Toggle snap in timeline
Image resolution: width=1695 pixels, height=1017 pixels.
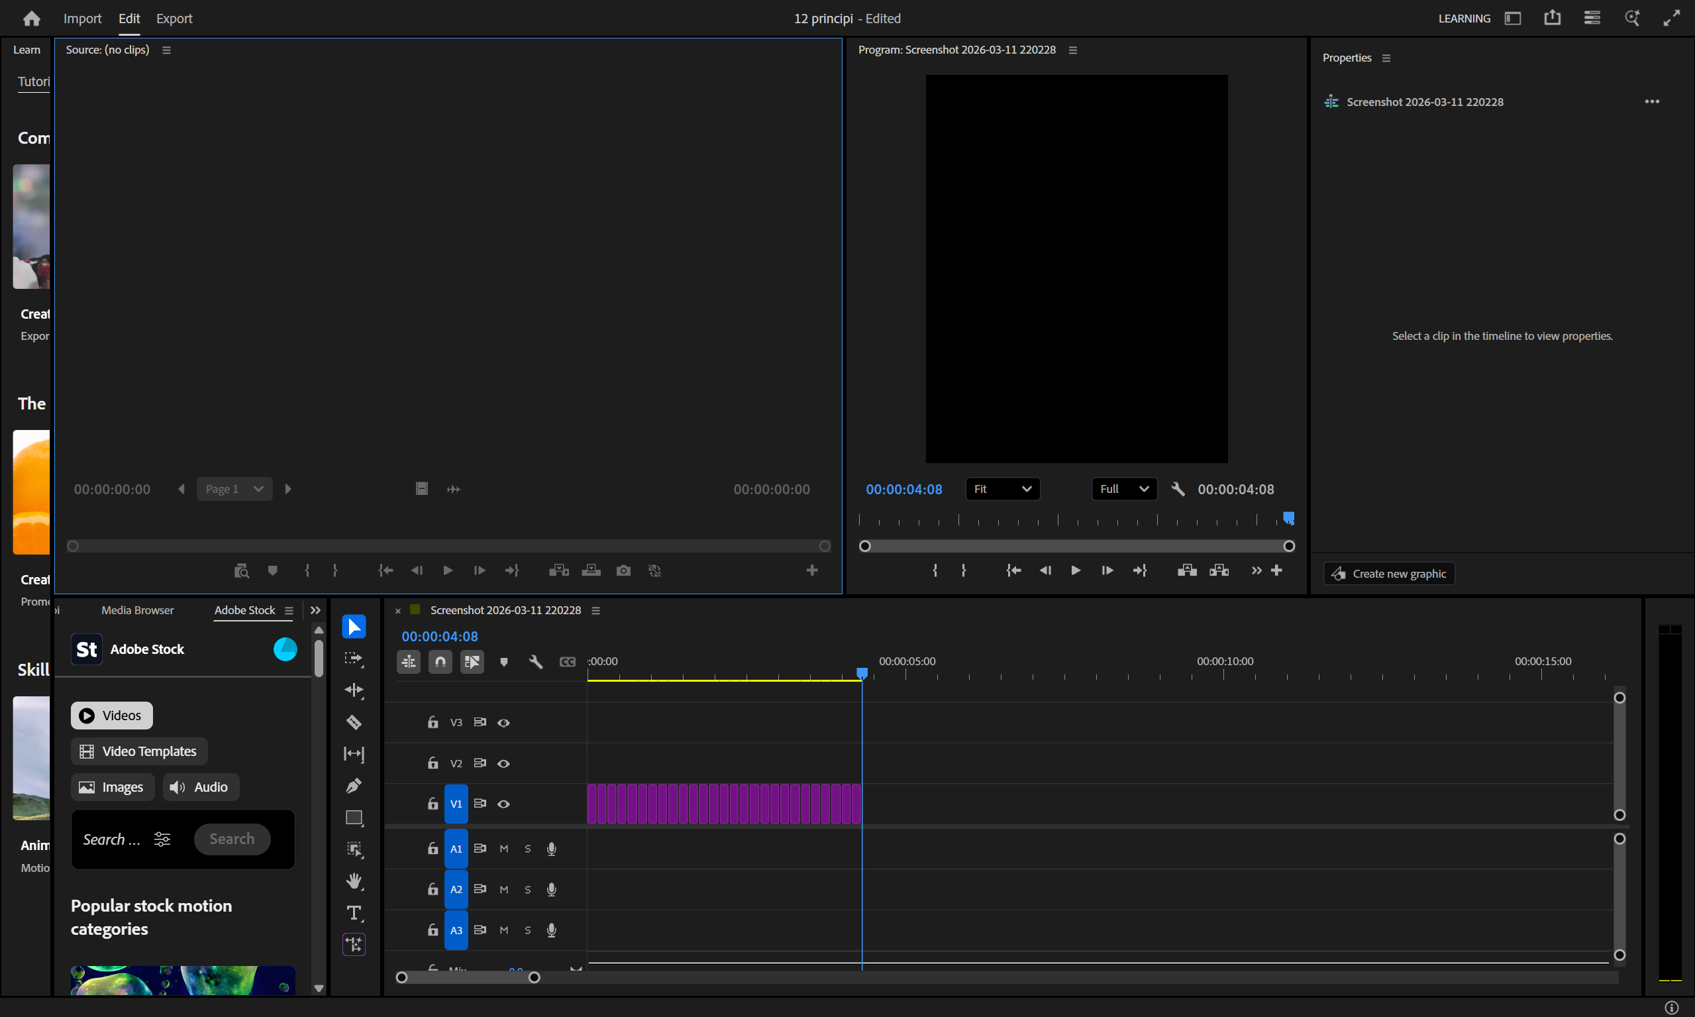point(440,661)
